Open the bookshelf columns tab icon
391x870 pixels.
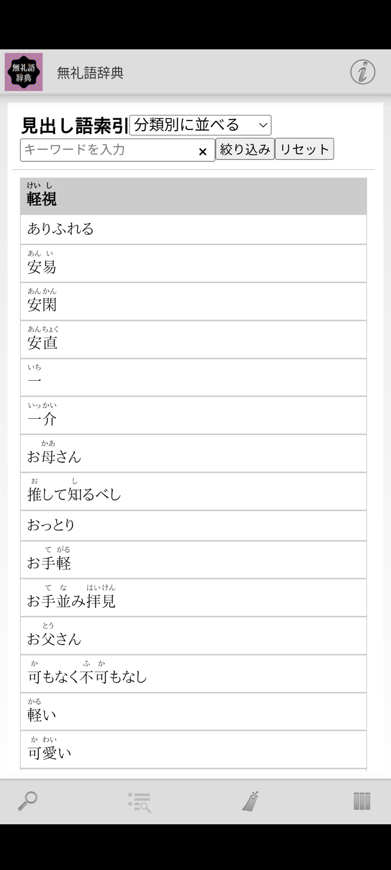(x=362, y=801)
